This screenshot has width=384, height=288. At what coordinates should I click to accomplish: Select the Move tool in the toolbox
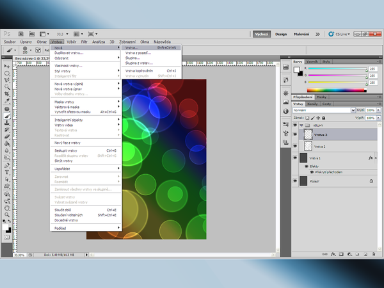(7, 67)
